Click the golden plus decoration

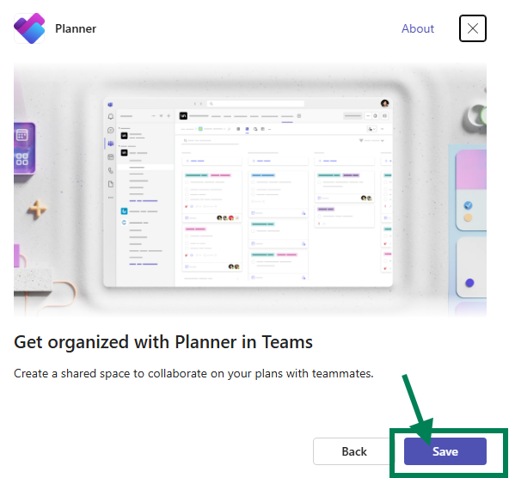[x=37, y=209]
